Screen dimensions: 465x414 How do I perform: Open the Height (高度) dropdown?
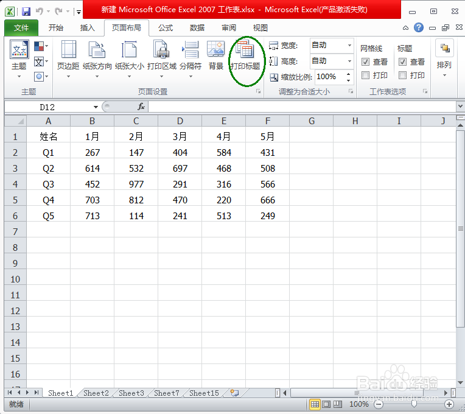tap(349, 61)
